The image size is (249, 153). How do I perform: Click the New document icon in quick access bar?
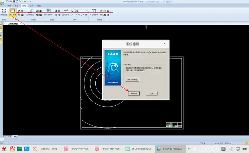(8, 1)
